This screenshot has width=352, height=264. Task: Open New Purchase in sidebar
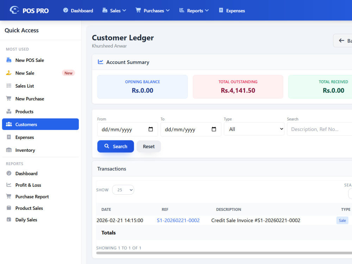click(x=40, y=99)
